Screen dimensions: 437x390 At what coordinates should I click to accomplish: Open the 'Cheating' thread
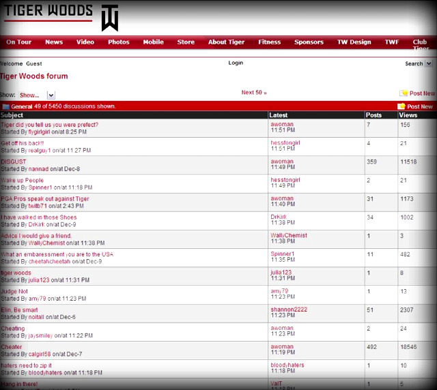coord(13,329)
